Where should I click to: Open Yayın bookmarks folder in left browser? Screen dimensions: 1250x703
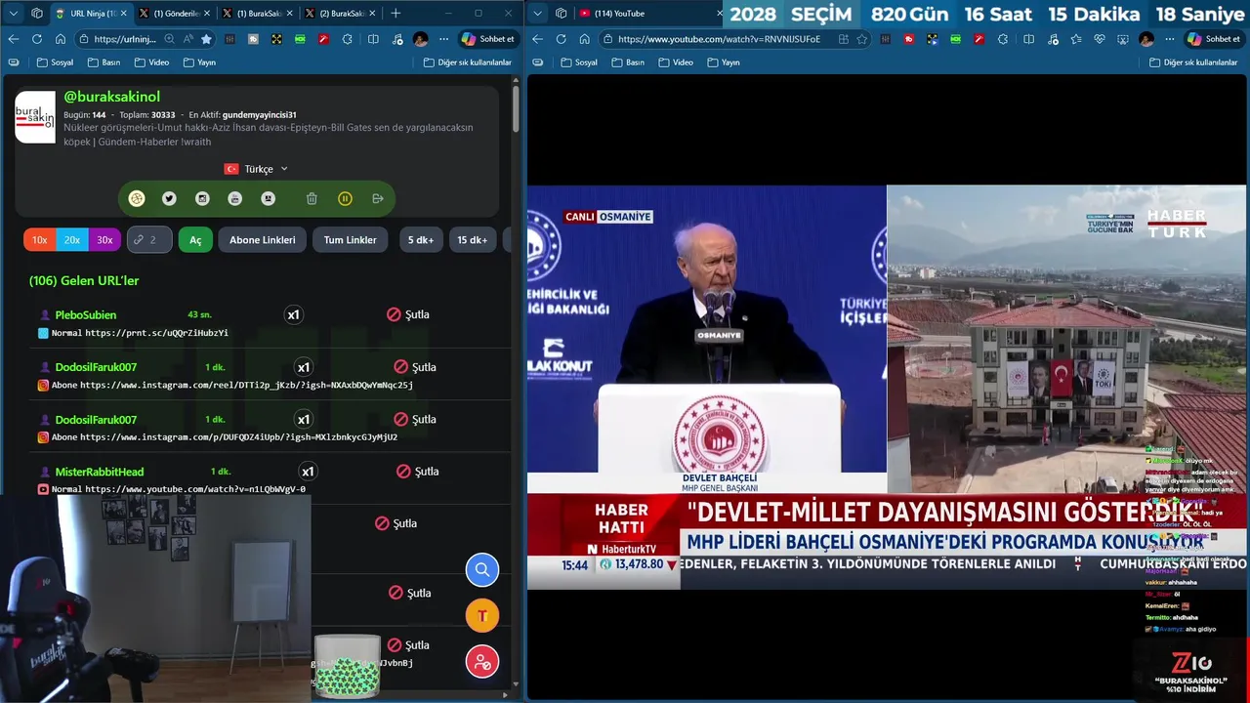[x=199, y=62]
